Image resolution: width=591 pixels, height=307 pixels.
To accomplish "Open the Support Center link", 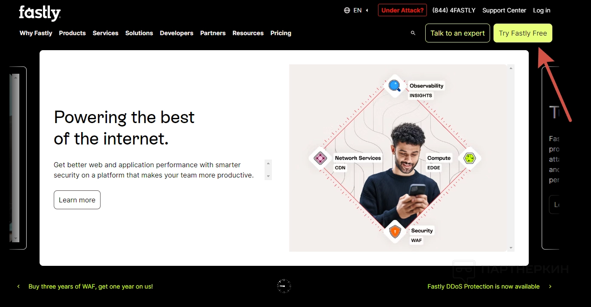I will coord(504,10).
